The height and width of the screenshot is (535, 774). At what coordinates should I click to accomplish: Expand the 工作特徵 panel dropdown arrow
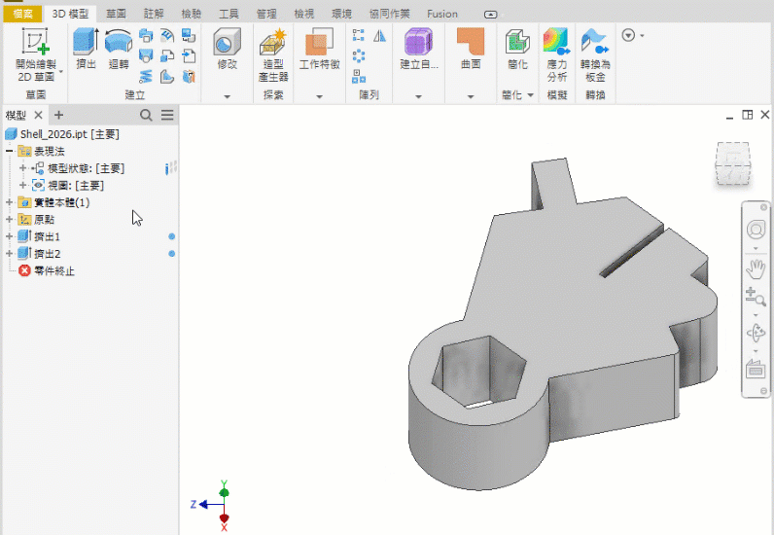319,96
